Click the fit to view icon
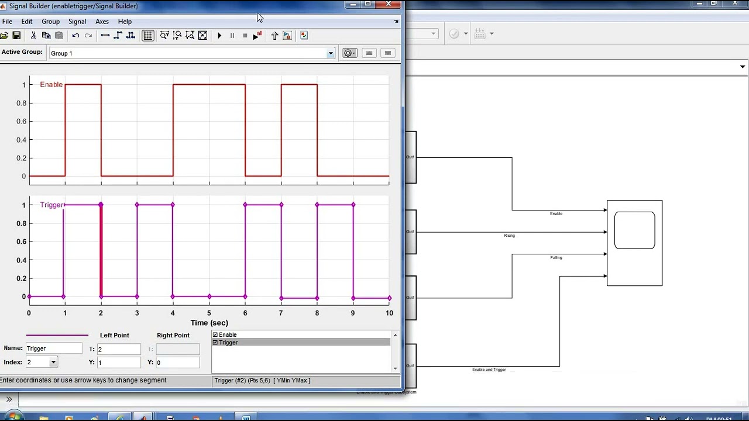Screen dimensions: 749x421 click(x=202, y=36)
